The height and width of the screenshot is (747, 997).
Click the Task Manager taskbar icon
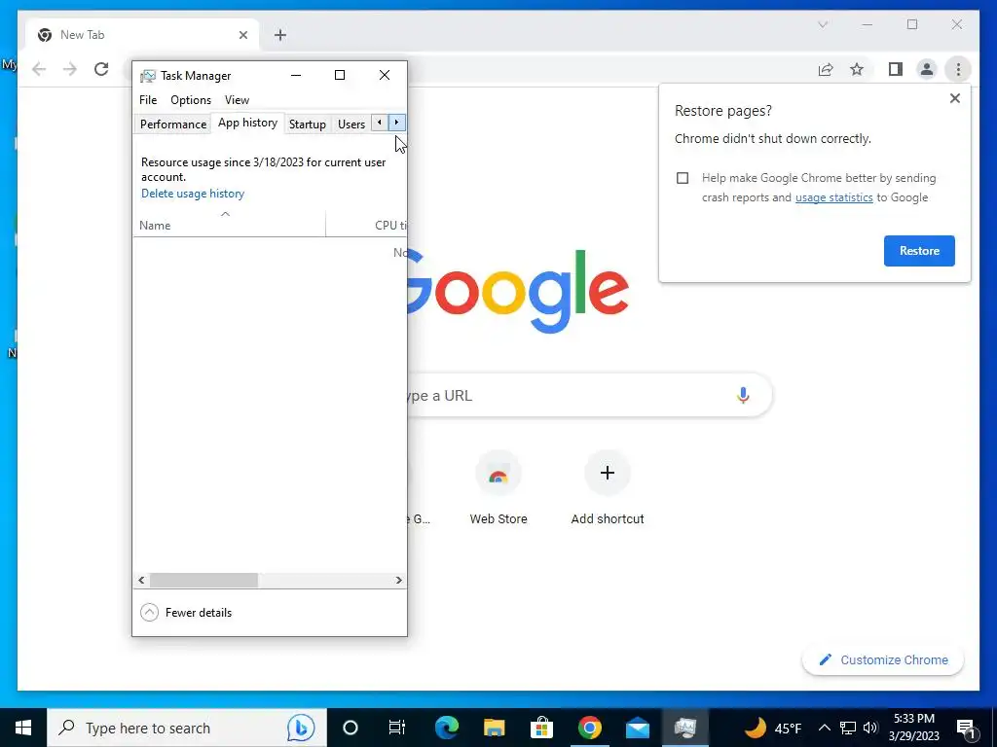[x=684, y=728]
